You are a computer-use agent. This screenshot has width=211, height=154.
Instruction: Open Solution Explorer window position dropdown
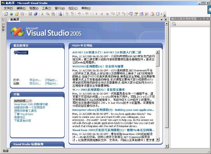[x=200, y=19]
